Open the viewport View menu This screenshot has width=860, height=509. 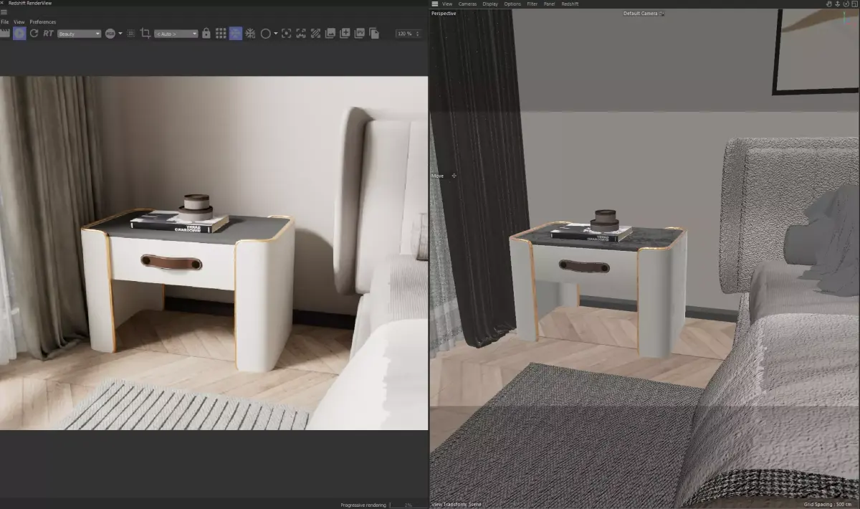pos(447,4)
